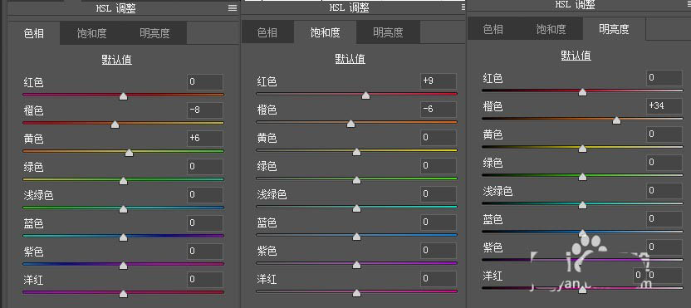The height and width of the screenshot is (308, 691).
Task: Click 黄色 value field in Luminance panel
Action: point(664,134)
